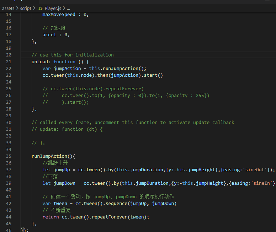Screen dimensions: 276x232
Task: Click jumpDown variable on line 39
Action: coord(64,183)
